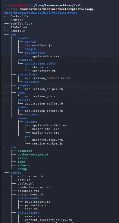Click the green 'rails' executable
The image size is (119, 223).
pos(22,158)
